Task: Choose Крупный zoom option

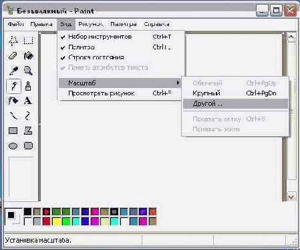Action: tap(235, 93)
